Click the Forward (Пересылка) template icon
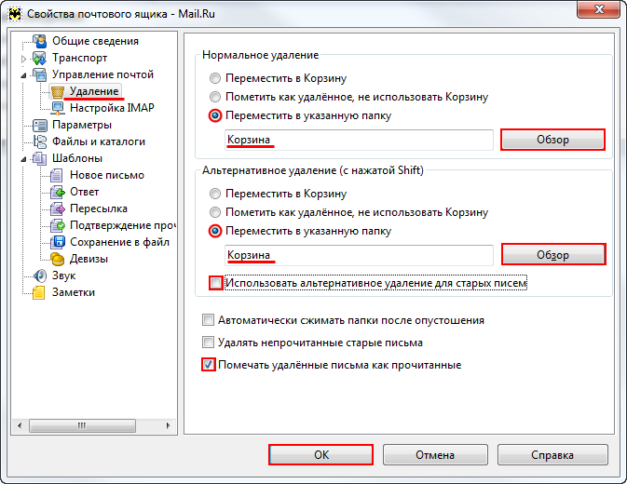This screenshot has width=627, height=484. point(58,208)
